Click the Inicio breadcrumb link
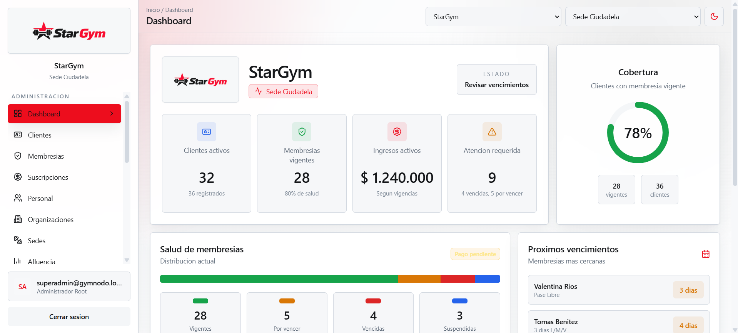Image resolution: width=738 pixels, height=333 pixels. click(x=153, y=10)
